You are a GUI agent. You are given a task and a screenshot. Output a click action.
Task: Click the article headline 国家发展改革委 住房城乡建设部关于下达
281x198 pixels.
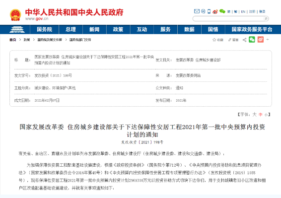(142, 131)
